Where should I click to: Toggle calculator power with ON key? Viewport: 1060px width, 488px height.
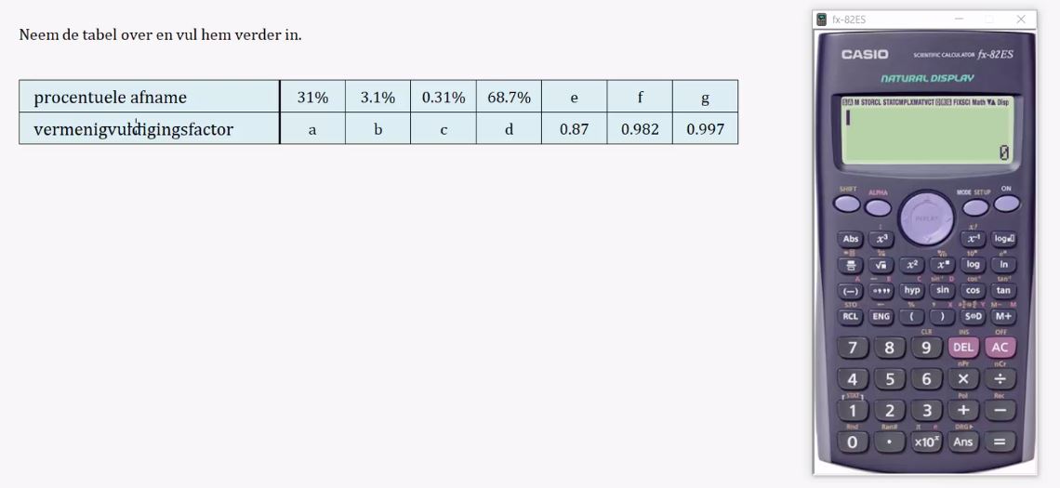[x=1007, y=204]
